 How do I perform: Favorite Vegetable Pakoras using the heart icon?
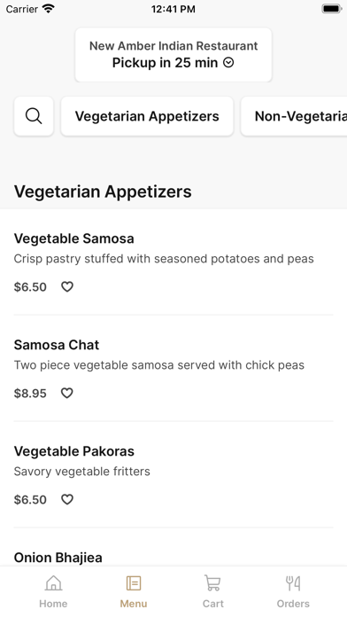point(67,499)
